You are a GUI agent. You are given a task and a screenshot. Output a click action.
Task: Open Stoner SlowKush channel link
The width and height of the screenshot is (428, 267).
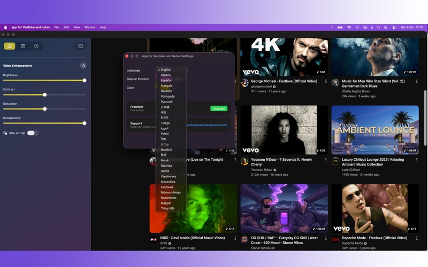(x=263, y=248)
